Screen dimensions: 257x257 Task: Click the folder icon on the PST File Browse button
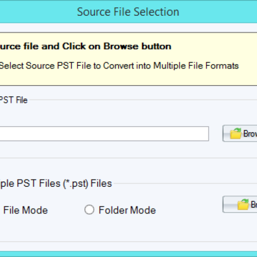tap(235, 134)
